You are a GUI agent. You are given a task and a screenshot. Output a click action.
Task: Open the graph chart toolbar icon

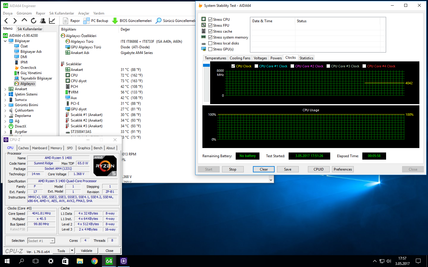click(x=52, y=20)
